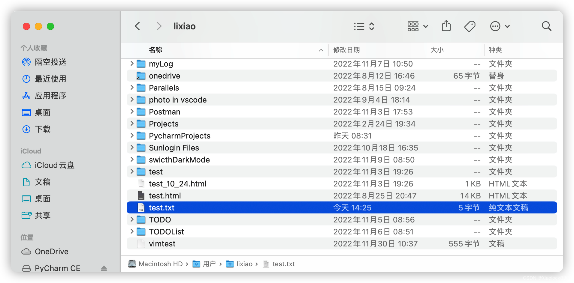Screen dimensions: 574x283
Task: Click the Tags icon in toolbar
Action: (470, 26)
